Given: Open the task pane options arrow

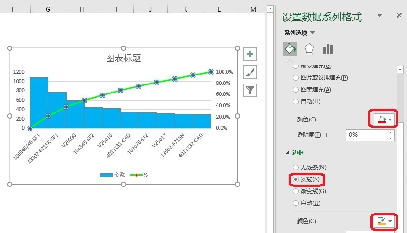Looking at the screenshot, I should click(x=379, y=16).
